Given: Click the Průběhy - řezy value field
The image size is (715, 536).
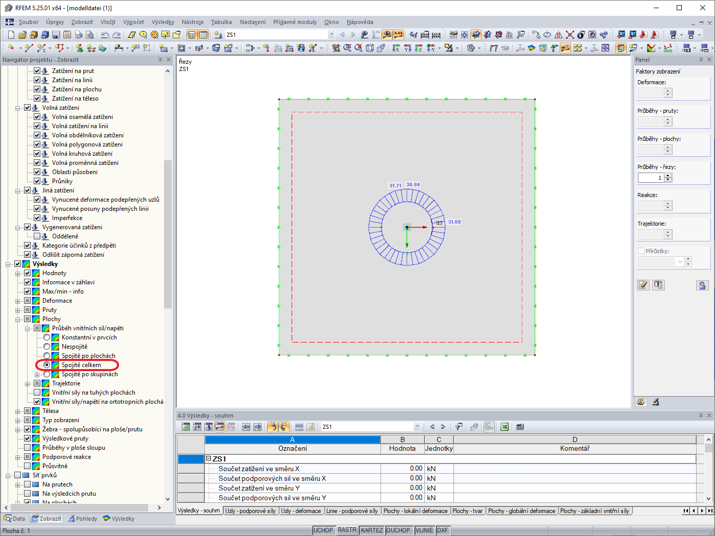Looking at the screenshot, I should point(651,178).
